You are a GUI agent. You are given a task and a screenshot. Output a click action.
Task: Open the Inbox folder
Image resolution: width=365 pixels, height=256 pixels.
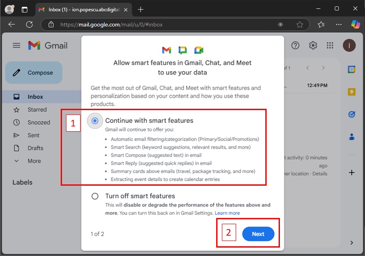pyautogui.click(x=35, y=97)
